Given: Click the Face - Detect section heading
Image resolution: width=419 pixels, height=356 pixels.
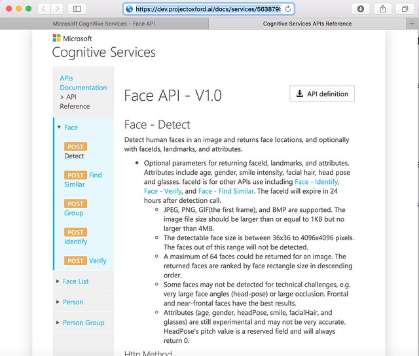Looking at the screenshot, I should point(157,125).
